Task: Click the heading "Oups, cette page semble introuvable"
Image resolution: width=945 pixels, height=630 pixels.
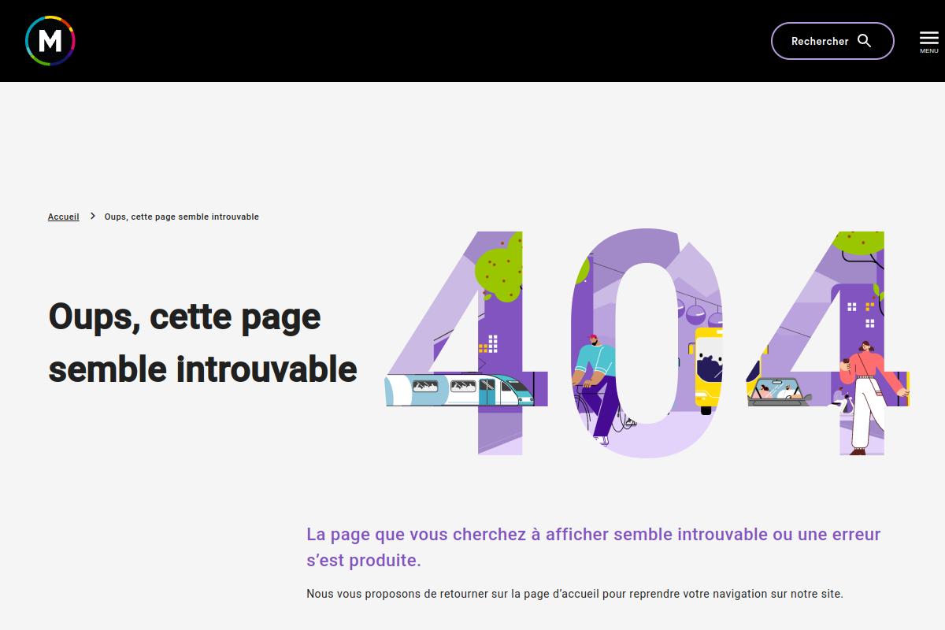Action: coord(203,343)
